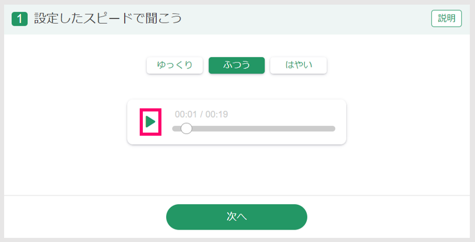Tap the wide green 次へ pill button
This screenshot has width=475, height=242.
(236, 217)
